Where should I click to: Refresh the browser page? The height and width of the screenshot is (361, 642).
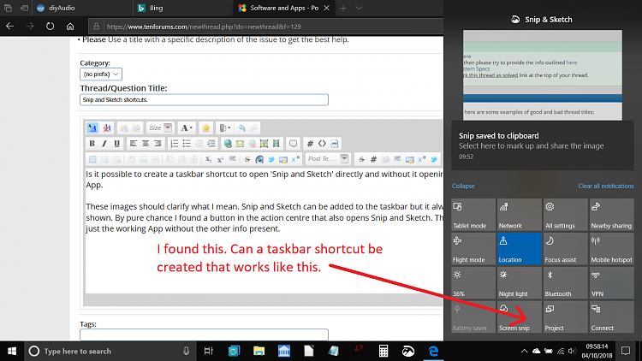(50, 27)
